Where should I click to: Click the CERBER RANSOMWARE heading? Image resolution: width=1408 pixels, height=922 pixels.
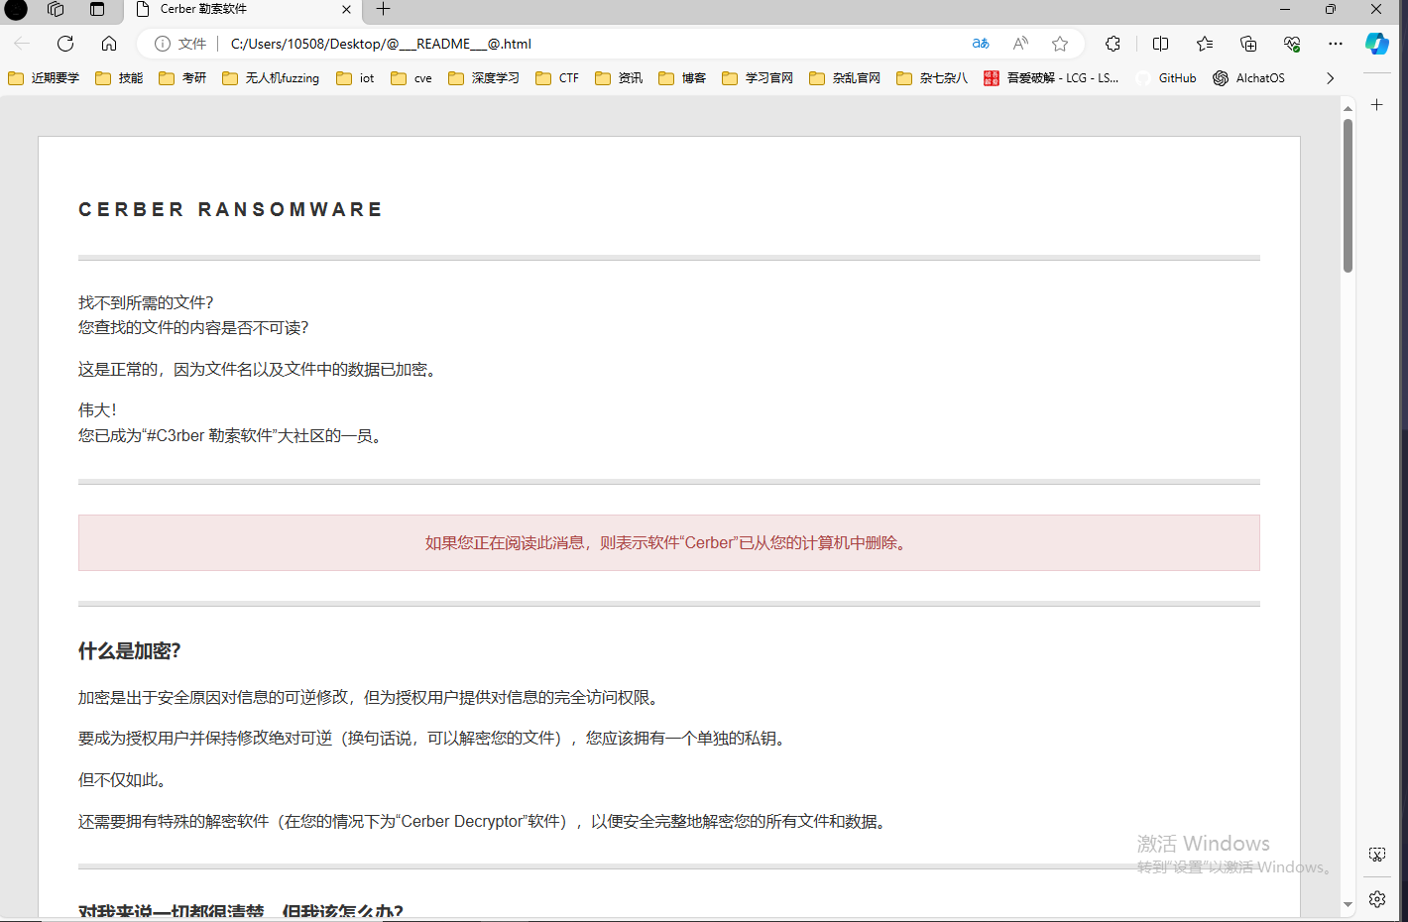[x=230, y=209]
